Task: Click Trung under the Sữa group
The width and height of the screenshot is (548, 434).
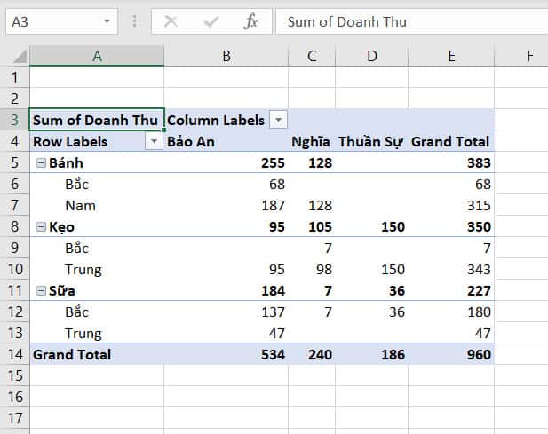Action: [x=83, y=333]
